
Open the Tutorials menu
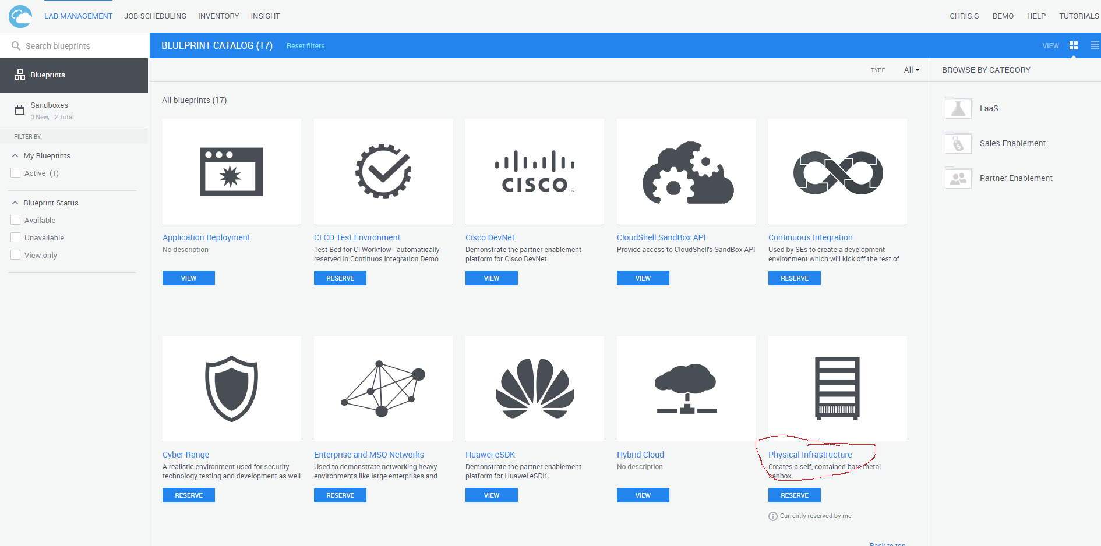pos(1079,16)
